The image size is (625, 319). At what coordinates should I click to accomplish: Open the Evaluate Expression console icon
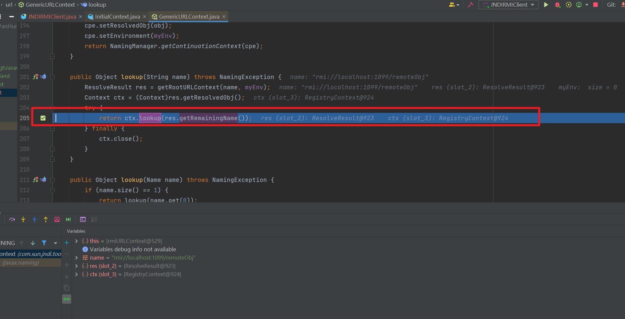83,219
